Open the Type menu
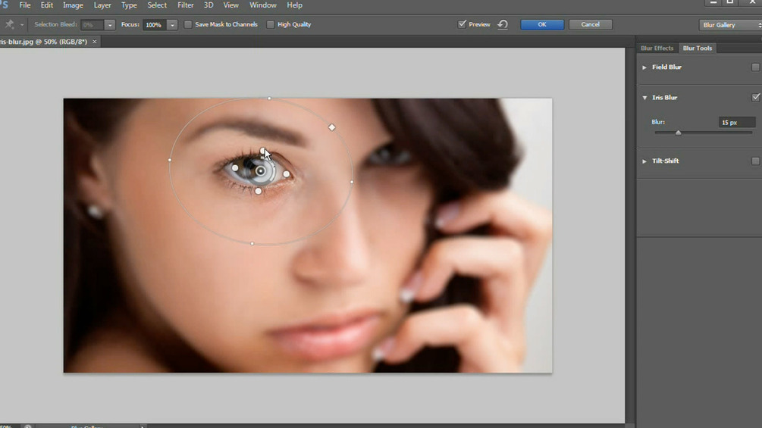This screenshot has width=762, height=428. click(x=129, y=5)
